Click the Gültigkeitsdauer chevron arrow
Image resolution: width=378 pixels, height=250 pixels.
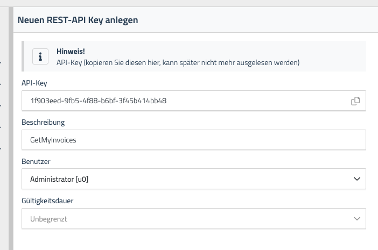pyautogui.click(x=356, y=219)
